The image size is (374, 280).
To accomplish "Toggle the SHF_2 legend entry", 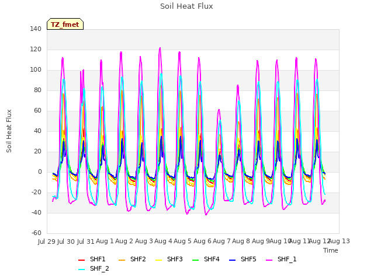I will 93,268.
